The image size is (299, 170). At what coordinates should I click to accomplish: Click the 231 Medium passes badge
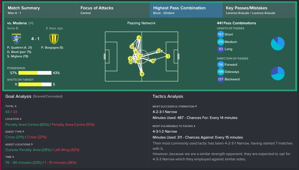pos(220,42)
